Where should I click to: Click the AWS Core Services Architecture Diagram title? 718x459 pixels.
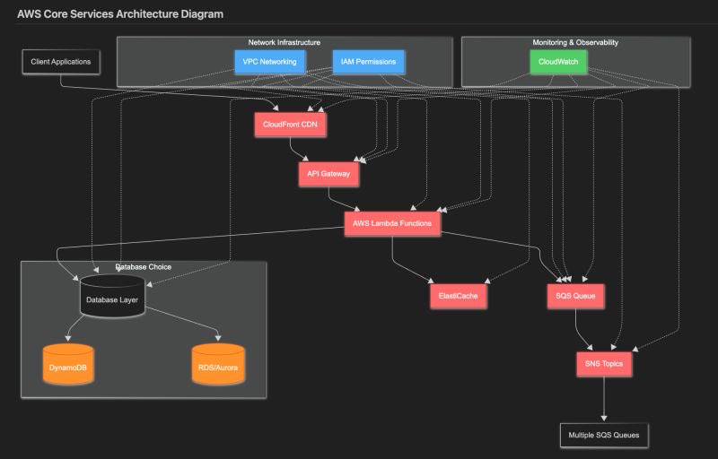point(120,14)
